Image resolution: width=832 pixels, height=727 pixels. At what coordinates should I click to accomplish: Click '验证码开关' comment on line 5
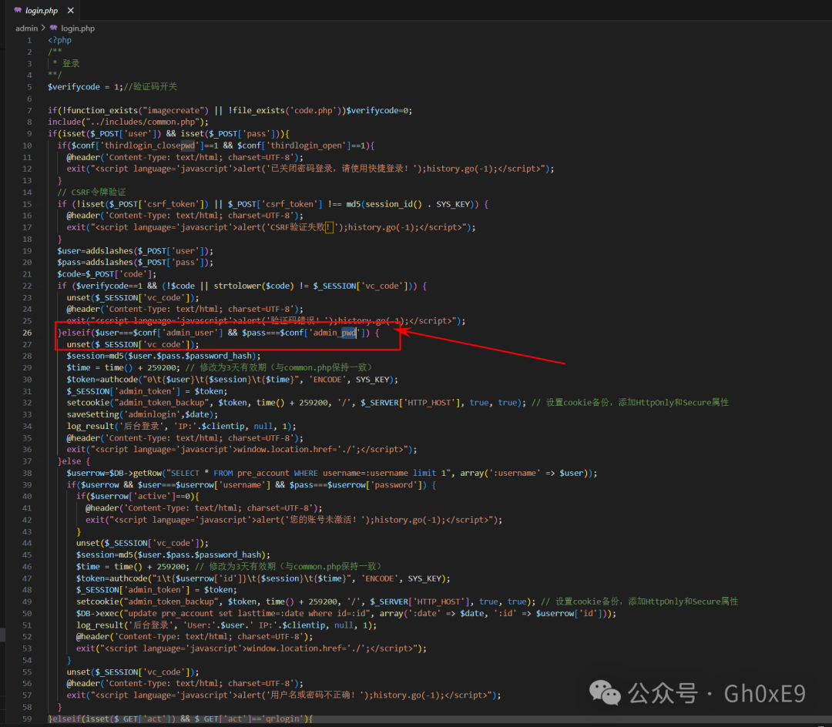(x=154, y=87)
